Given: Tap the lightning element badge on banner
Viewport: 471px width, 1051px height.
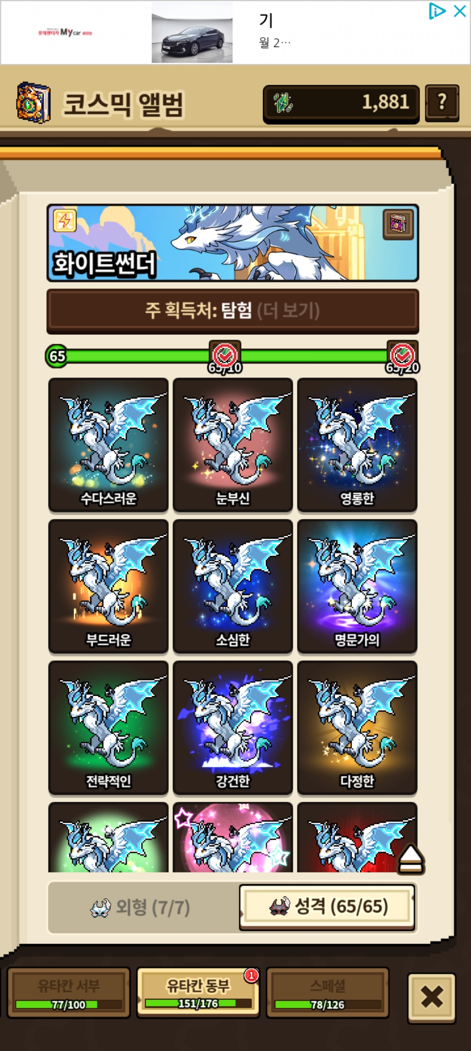Looking at the screenshot, I should point(65,220).
